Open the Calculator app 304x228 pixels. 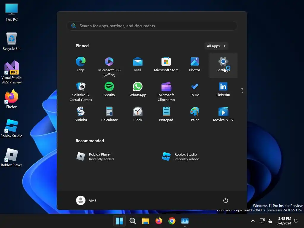click(x=109, y=114)
